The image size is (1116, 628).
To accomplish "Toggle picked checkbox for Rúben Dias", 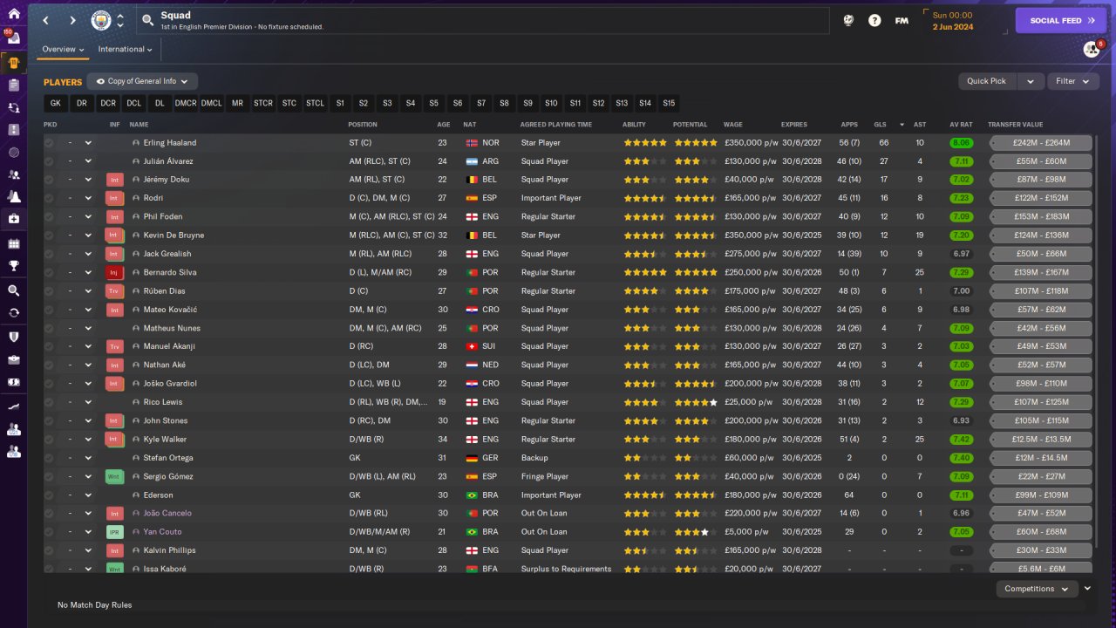I will [49, 291].
